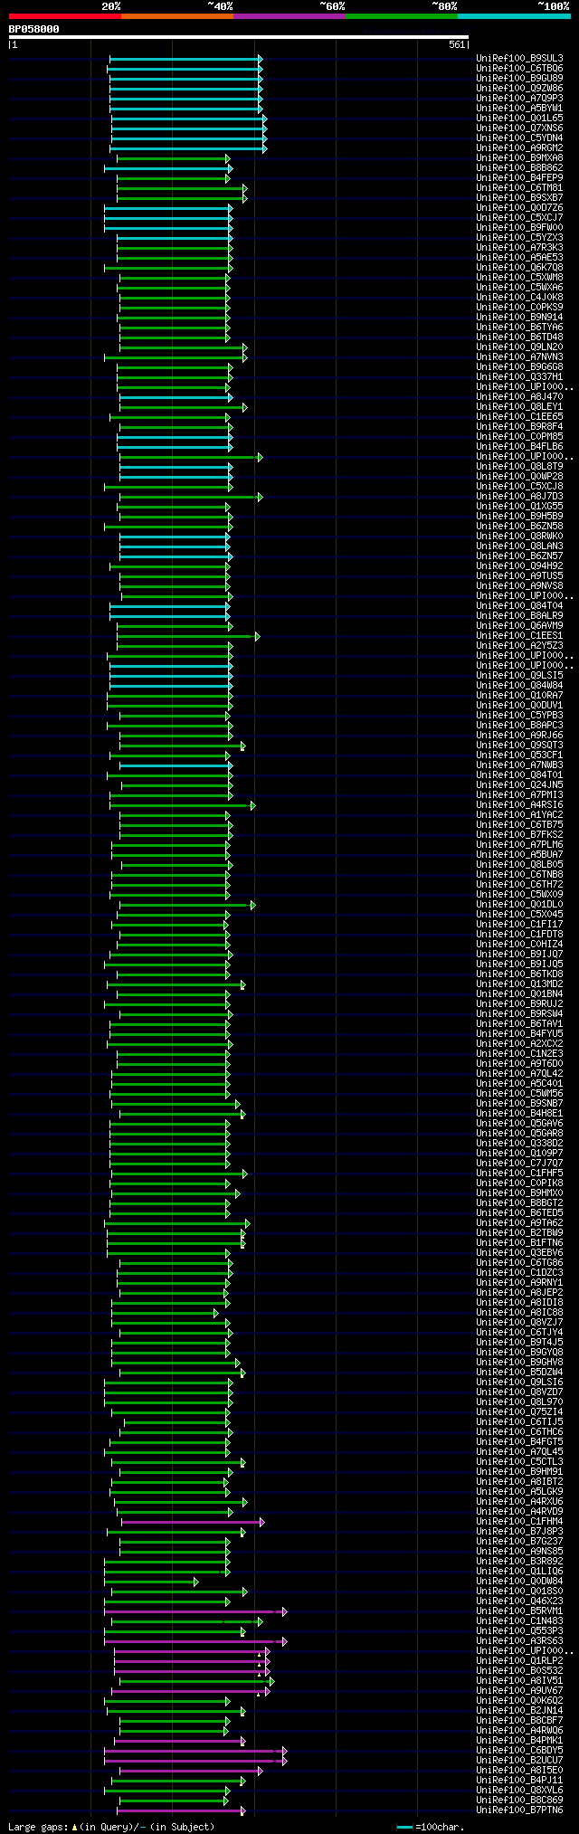Image resolution: width=579 pixels, height=1834 pixels.
Task: Select label UniRef100_C1EES1
Action: (519, 635)
